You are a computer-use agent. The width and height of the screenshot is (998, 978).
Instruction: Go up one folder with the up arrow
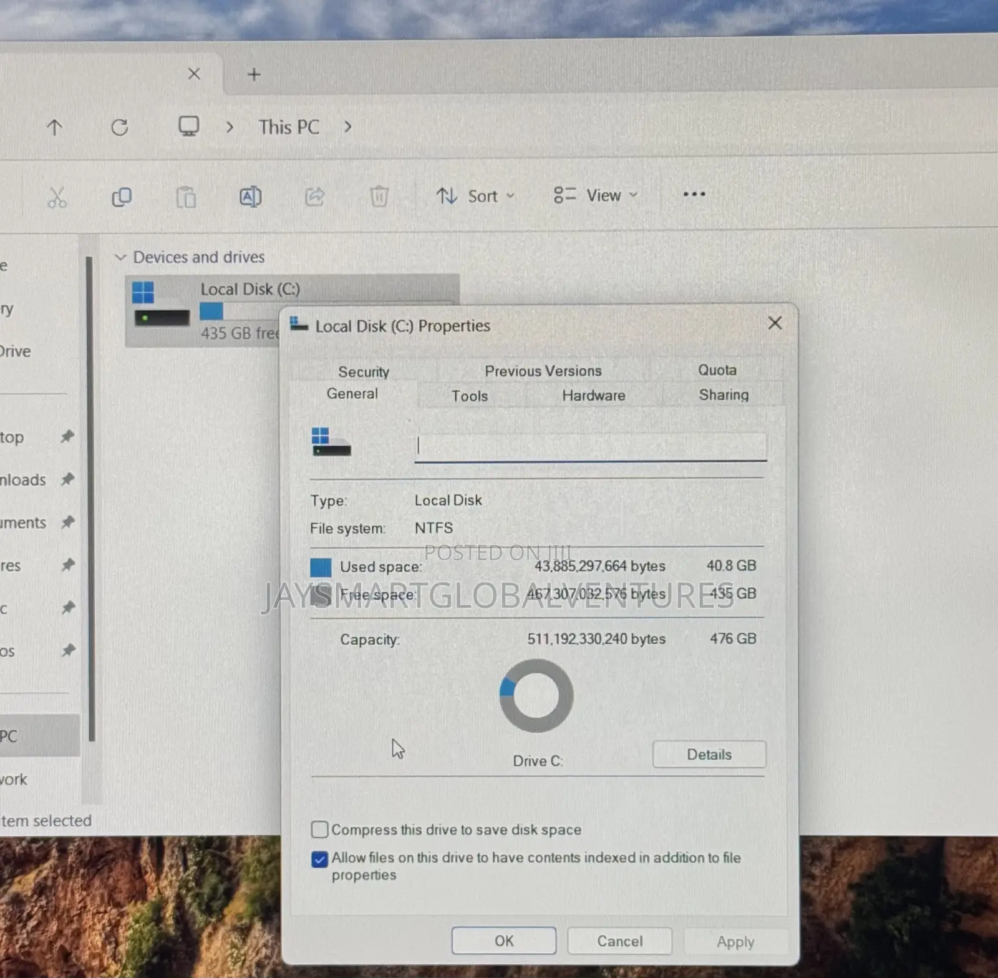55,128
